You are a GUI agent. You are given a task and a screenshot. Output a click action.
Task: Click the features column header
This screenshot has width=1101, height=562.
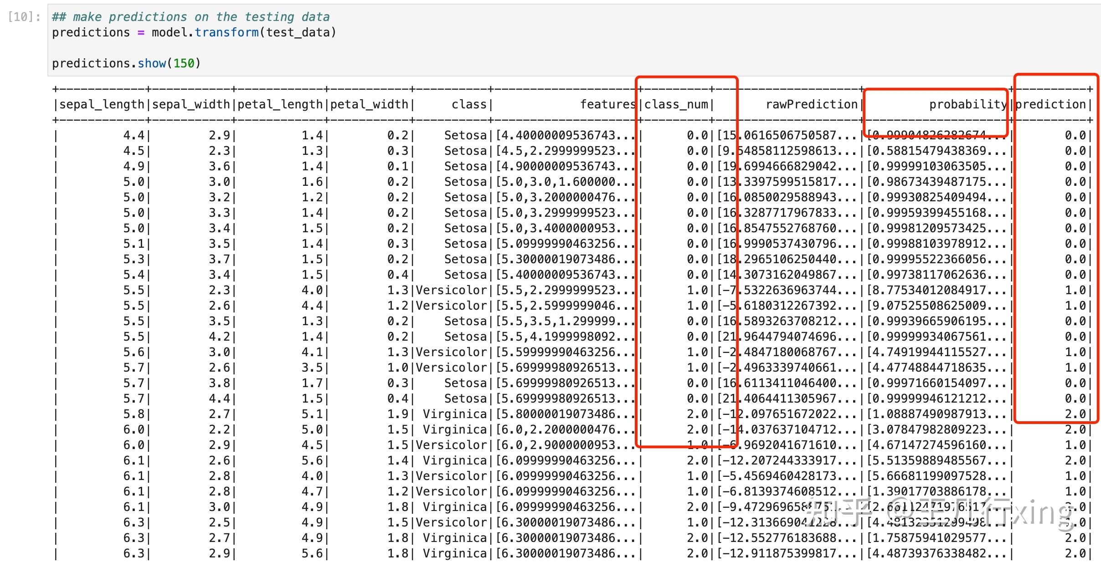607,104
